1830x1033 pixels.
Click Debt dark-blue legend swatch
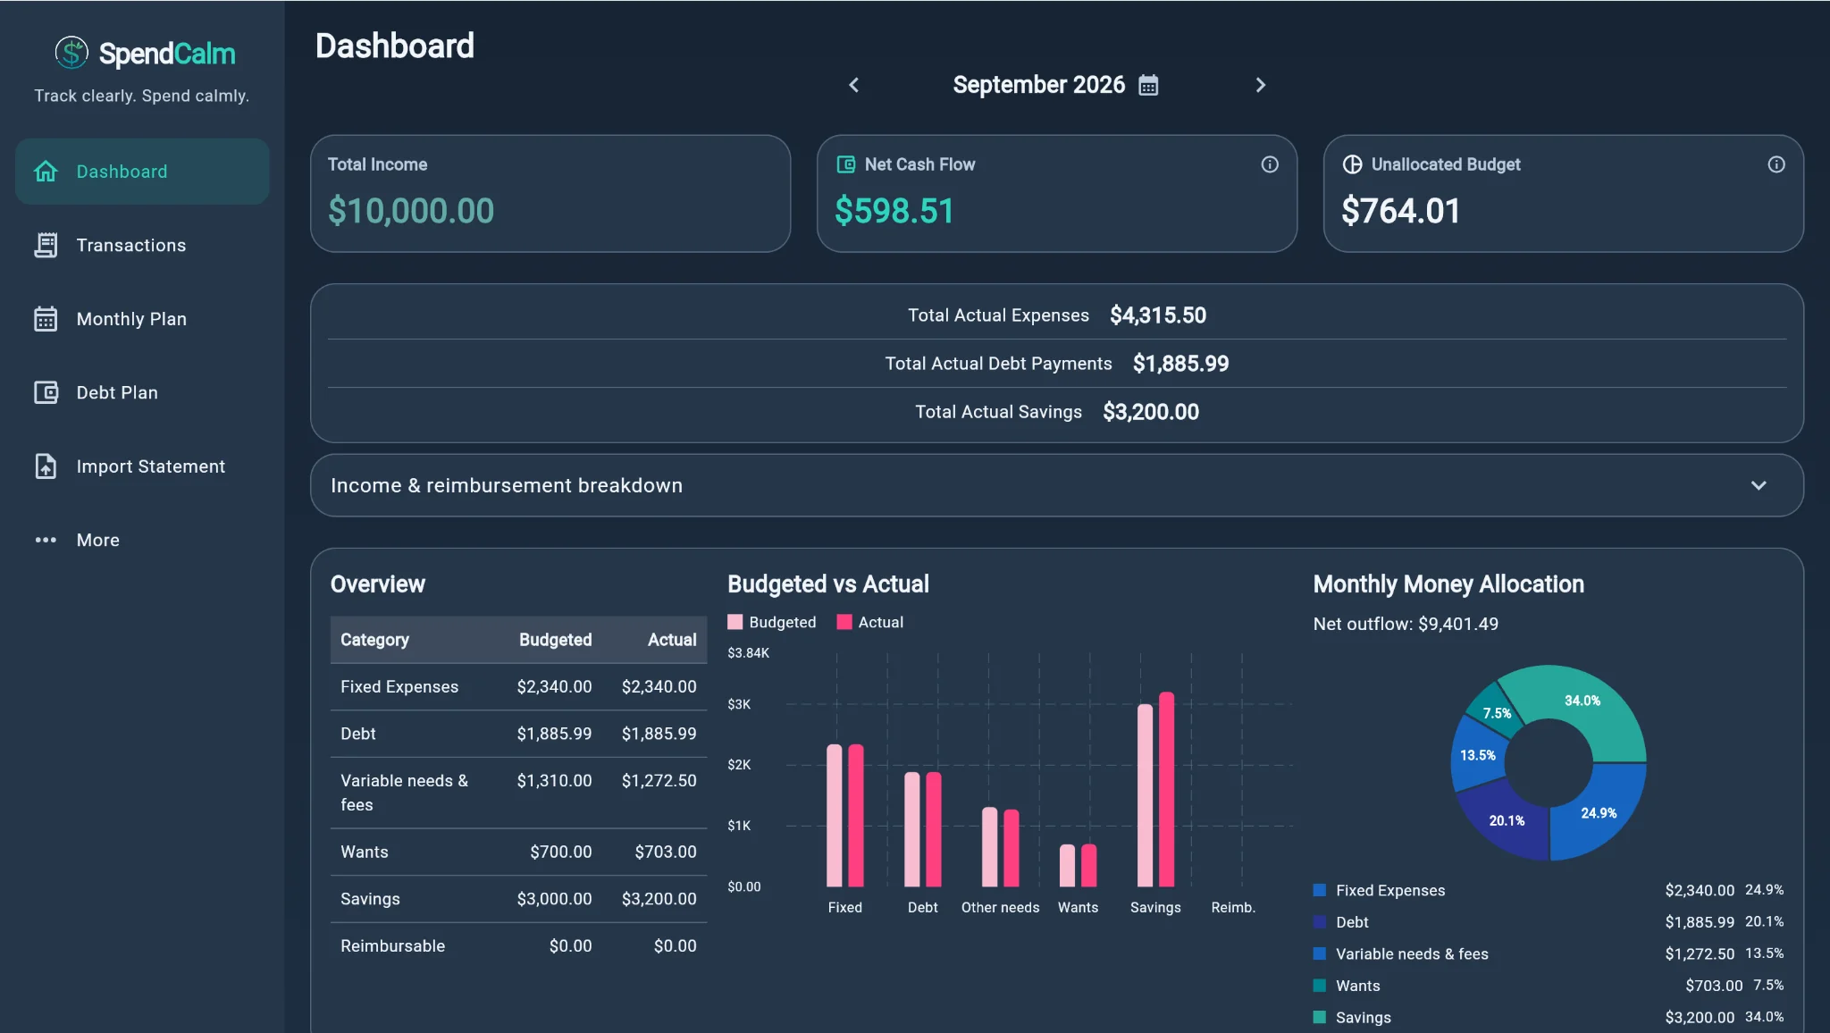[1319, 921]
